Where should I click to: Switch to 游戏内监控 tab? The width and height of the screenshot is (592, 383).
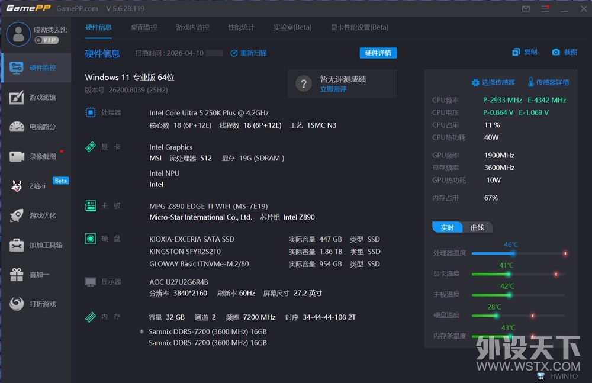coord(192,27)
